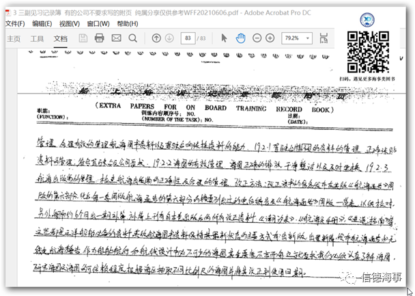The height and width of the screenshot is (296, 415).
Task: Zoom out with the minus icon
Action: pos(257,38)
